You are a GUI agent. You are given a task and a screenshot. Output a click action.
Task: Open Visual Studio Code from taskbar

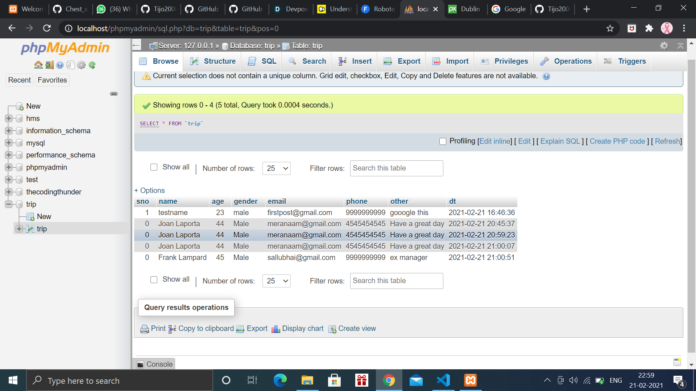coord(443,380)
